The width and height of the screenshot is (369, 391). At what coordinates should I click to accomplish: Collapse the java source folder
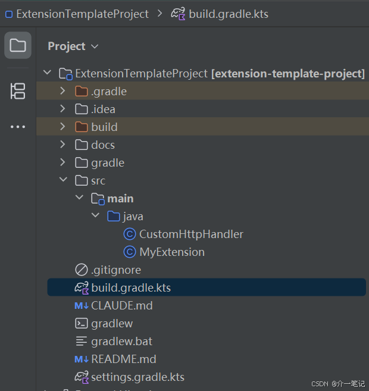[x=95, y=215]
